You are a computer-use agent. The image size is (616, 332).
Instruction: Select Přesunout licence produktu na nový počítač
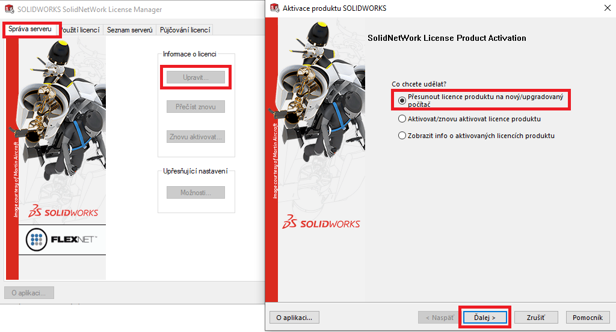[x=481, y=100]
